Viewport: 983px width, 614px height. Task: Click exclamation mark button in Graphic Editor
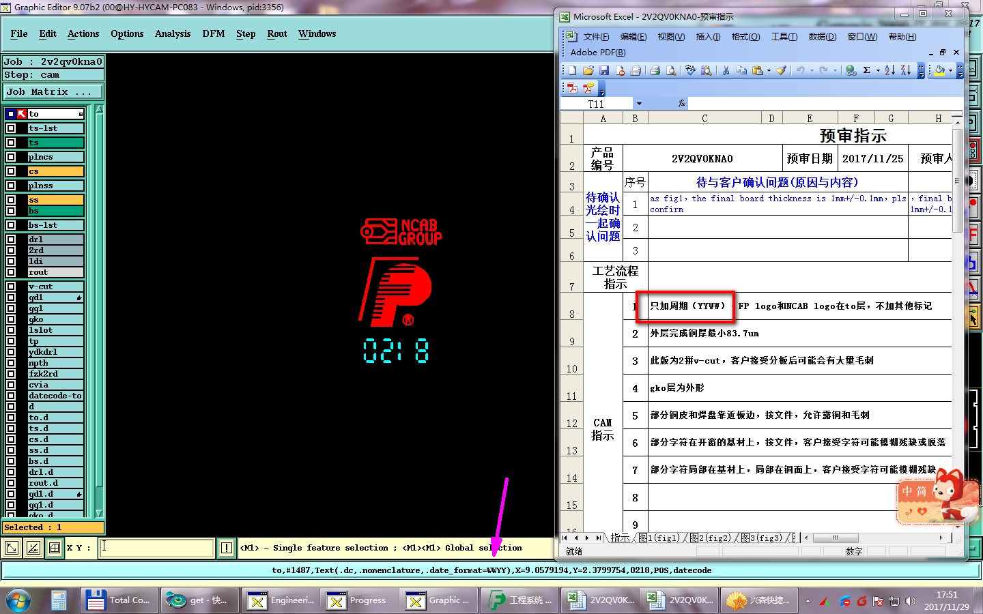[227, 547]
